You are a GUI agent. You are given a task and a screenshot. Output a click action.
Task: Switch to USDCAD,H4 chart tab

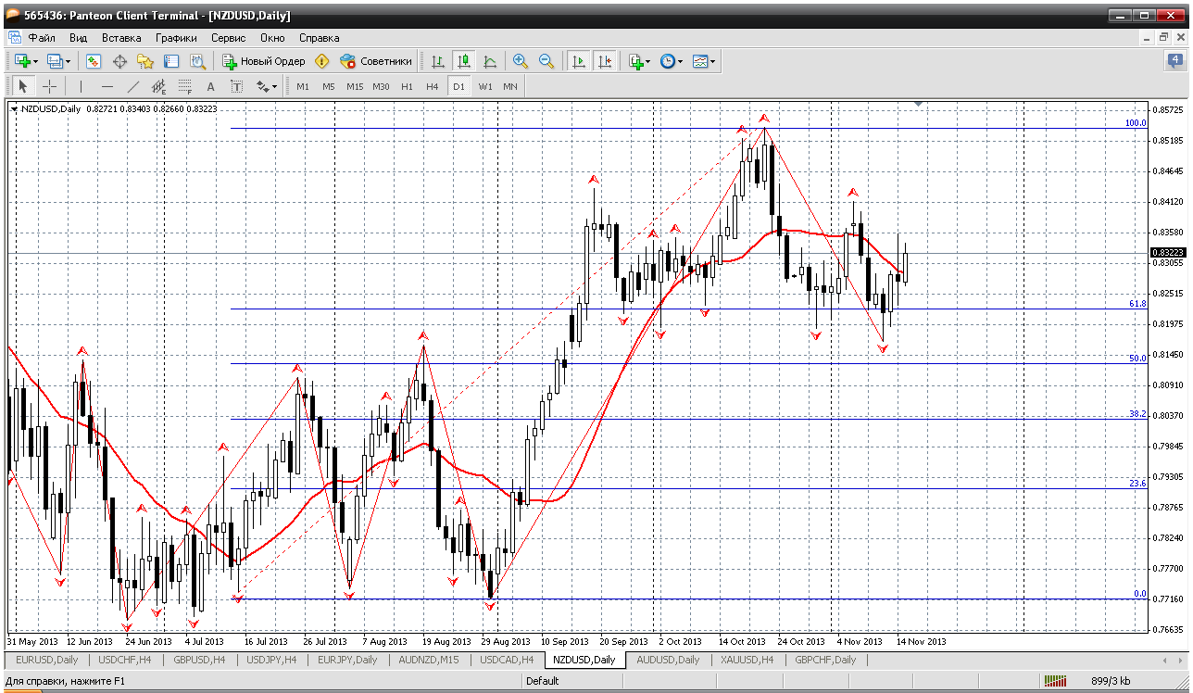(x=506, y=660)
